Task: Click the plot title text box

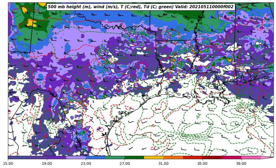Action: coord(141,7)
